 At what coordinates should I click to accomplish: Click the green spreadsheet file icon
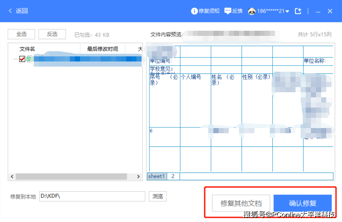click(x=29, y=59)
